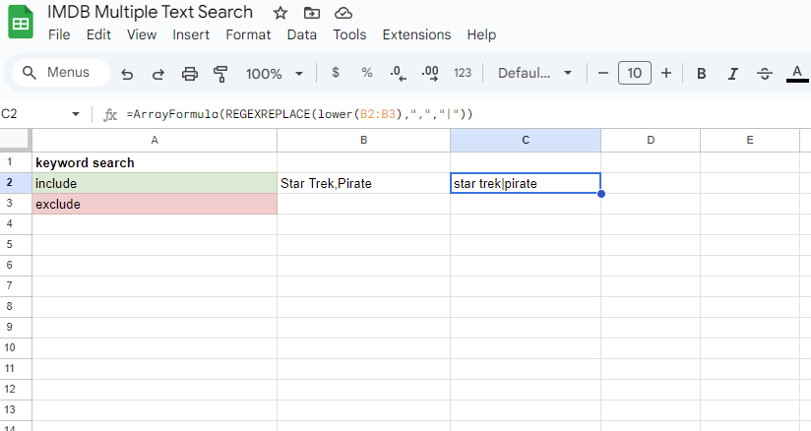Viewport: 811px width, 431px height.
Task: Open the Help menu
Action: (x=481, y=34)
